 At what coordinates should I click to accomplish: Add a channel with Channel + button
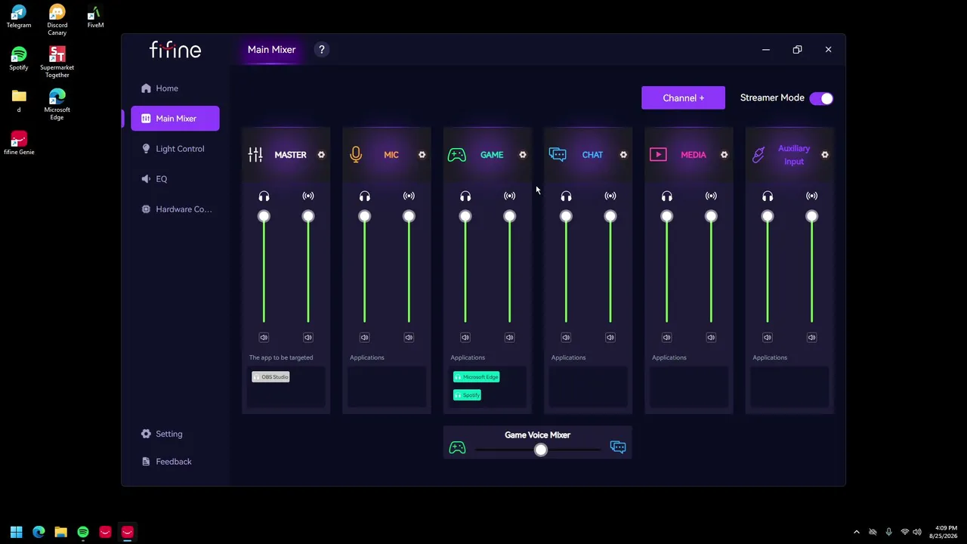pos(683,98)
